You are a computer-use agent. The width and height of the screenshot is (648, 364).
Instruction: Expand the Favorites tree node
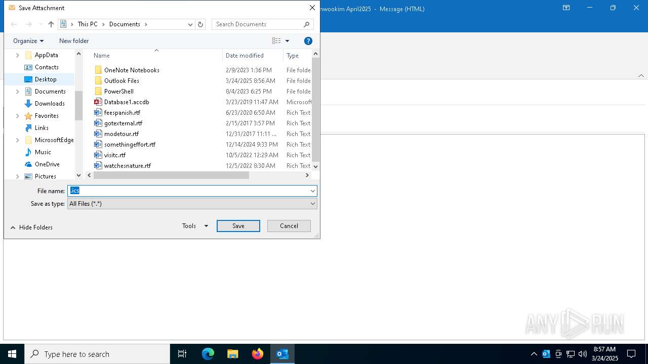[18, 116]
